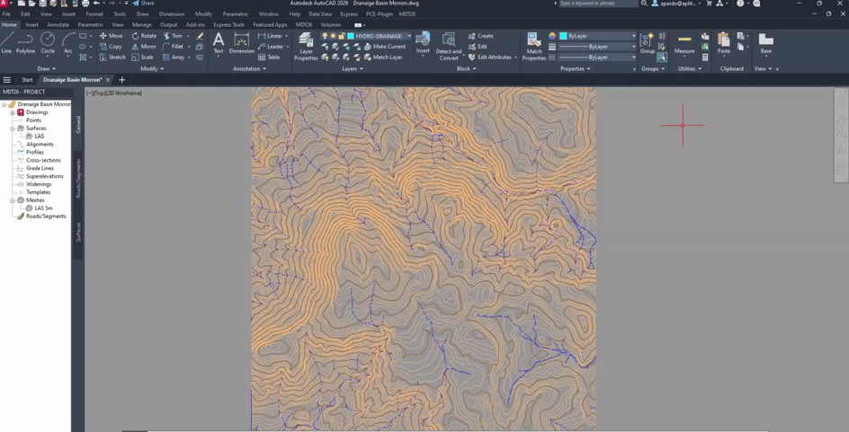Toggle lock icon for current layer
849x432 pixels.
click(342, 36)
